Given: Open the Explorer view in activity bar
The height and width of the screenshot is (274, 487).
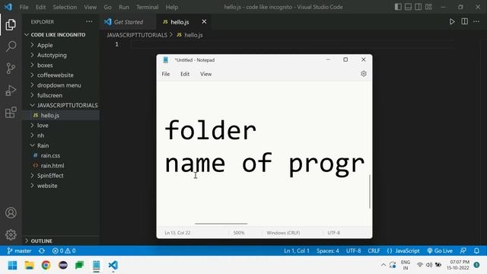Looking at the screenshot, I should point(11,24).
